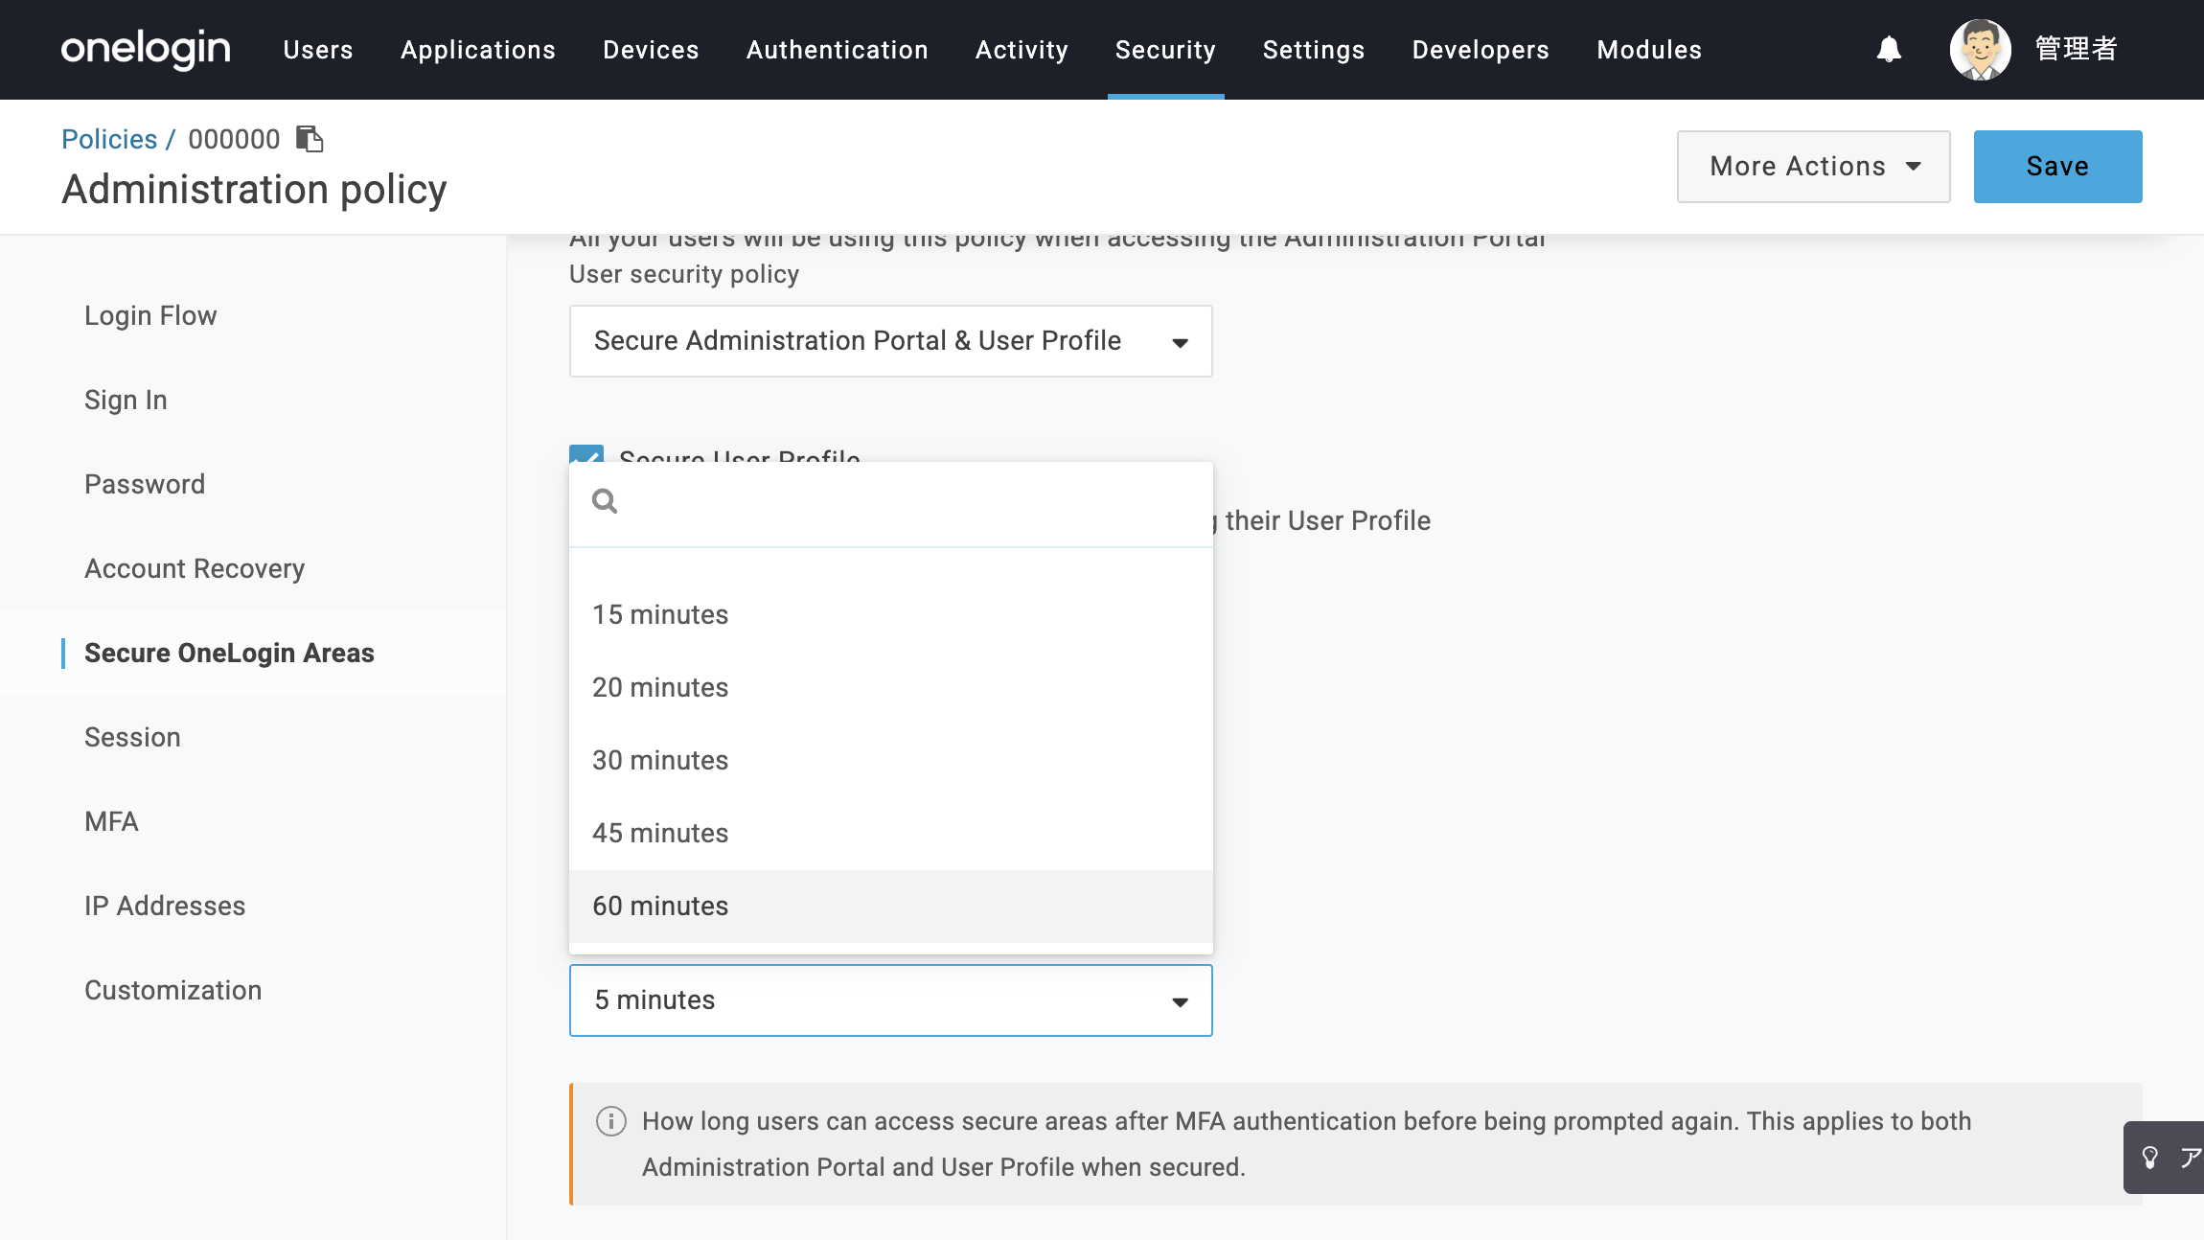Choose the 45 minutes option
Viewport: 2204px width, 1240px height.
[x=891, y=834]
